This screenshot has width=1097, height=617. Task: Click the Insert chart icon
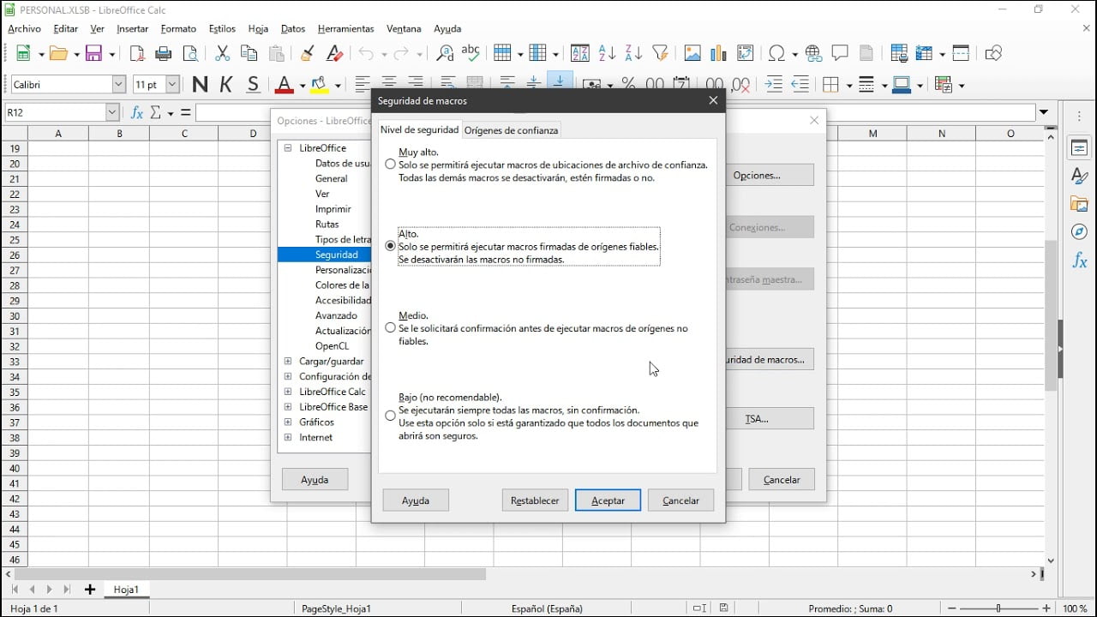(719, 53)
